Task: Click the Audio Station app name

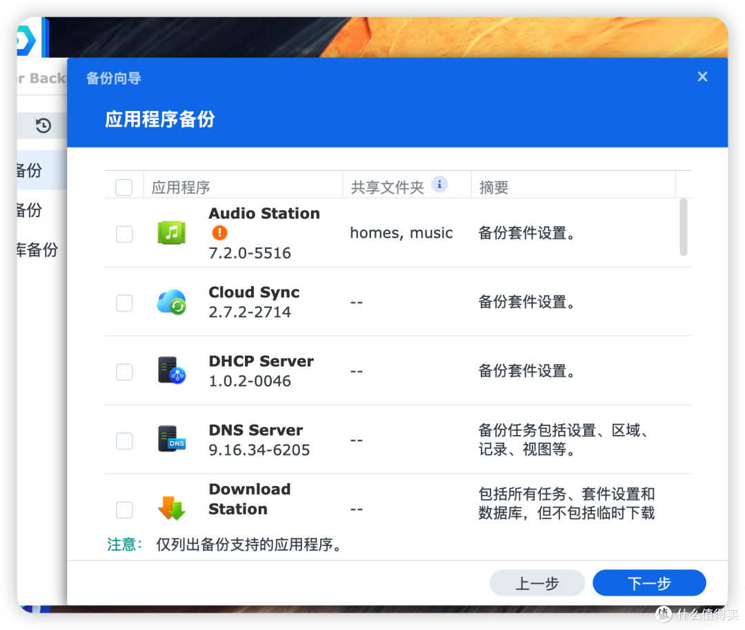Action: pos(264,213)
